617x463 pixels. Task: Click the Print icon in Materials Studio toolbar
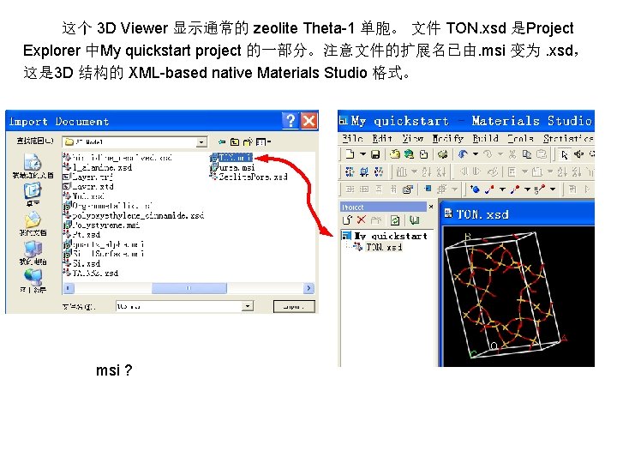click(442, 154)
